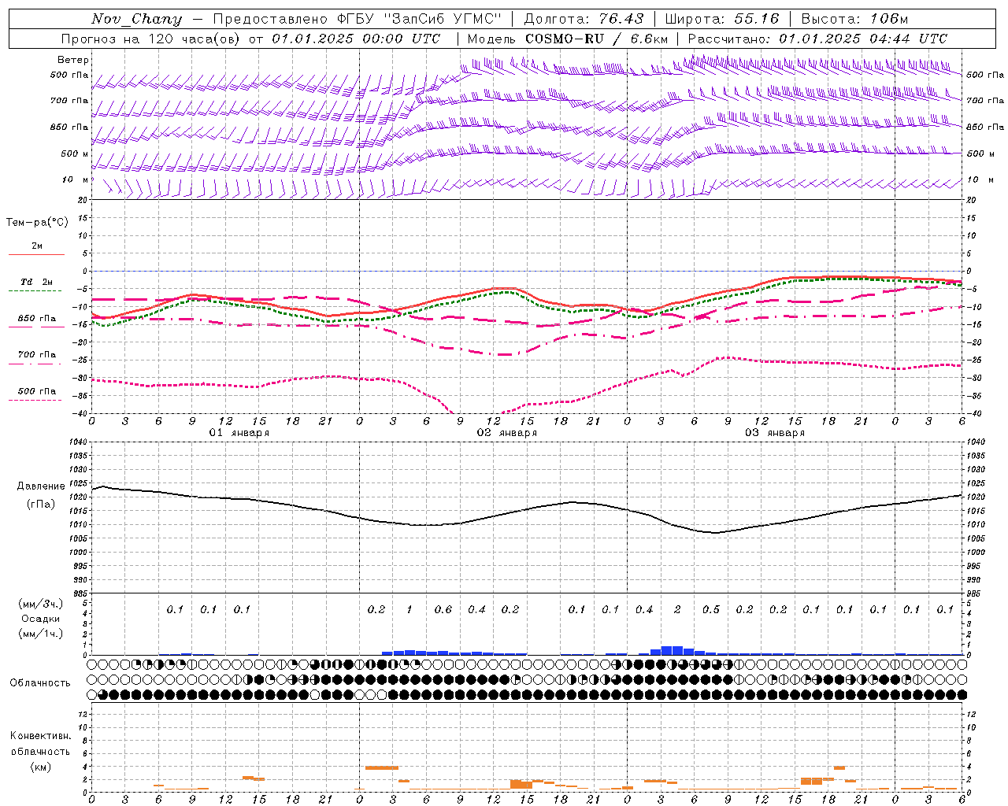1008x806 pixels.
Task: Click the '02 января' date label
Action: pyautogui.click(x=506, y=433)
